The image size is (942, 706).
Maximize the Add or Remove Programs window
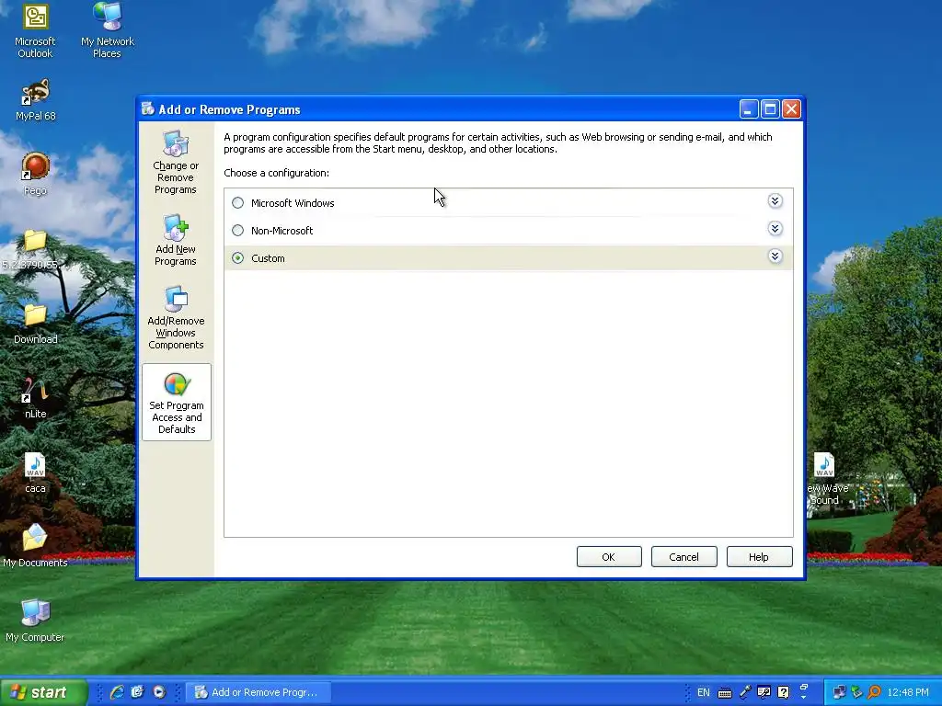coord(770,108)
